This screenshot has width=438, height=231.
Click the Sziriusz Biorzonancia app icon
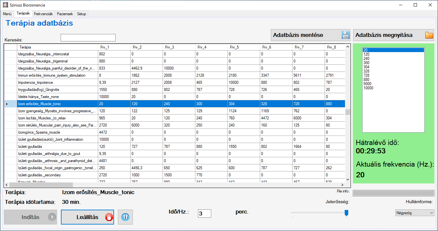(x=5, y=5)
